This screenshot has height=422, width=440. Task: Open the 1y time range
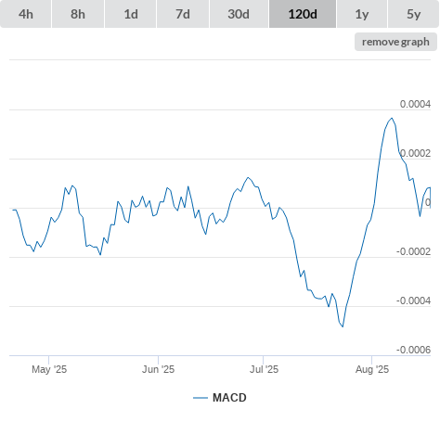coord(362,14)
